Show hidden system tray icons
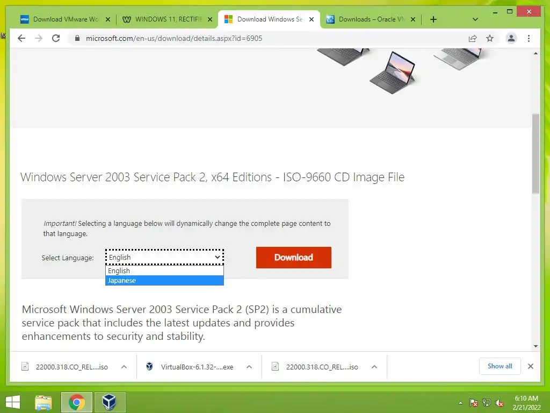The image size is (550, 413). (460, 403)
